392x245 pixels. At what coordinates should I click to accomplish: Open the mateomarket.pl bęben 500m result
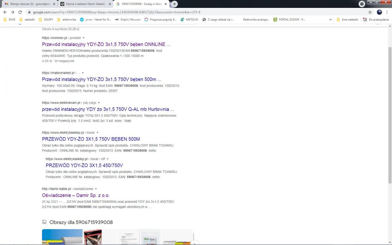[102, 79]
